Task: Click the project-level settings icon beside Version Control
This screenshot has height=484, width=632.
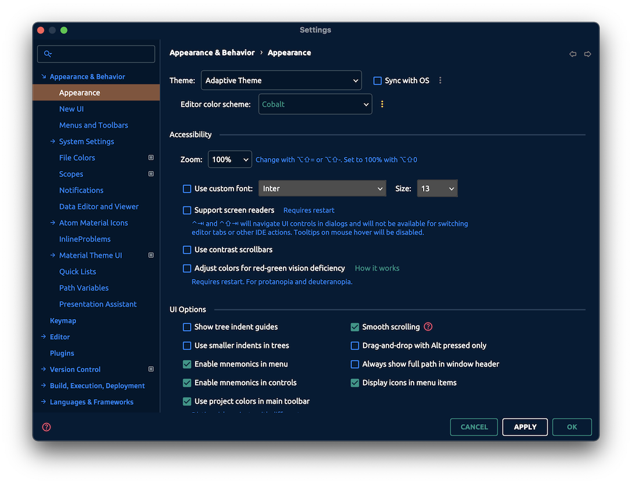Action: (x=150, y=369)
